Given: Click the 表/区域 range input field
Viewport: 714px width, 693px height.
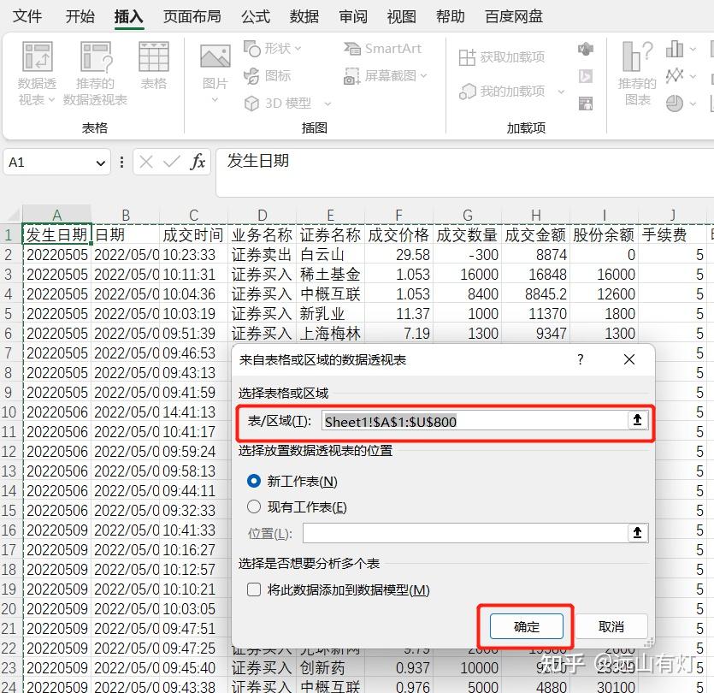Looking at the screenshot, I should pyautogui.click(x=475, y=420).
